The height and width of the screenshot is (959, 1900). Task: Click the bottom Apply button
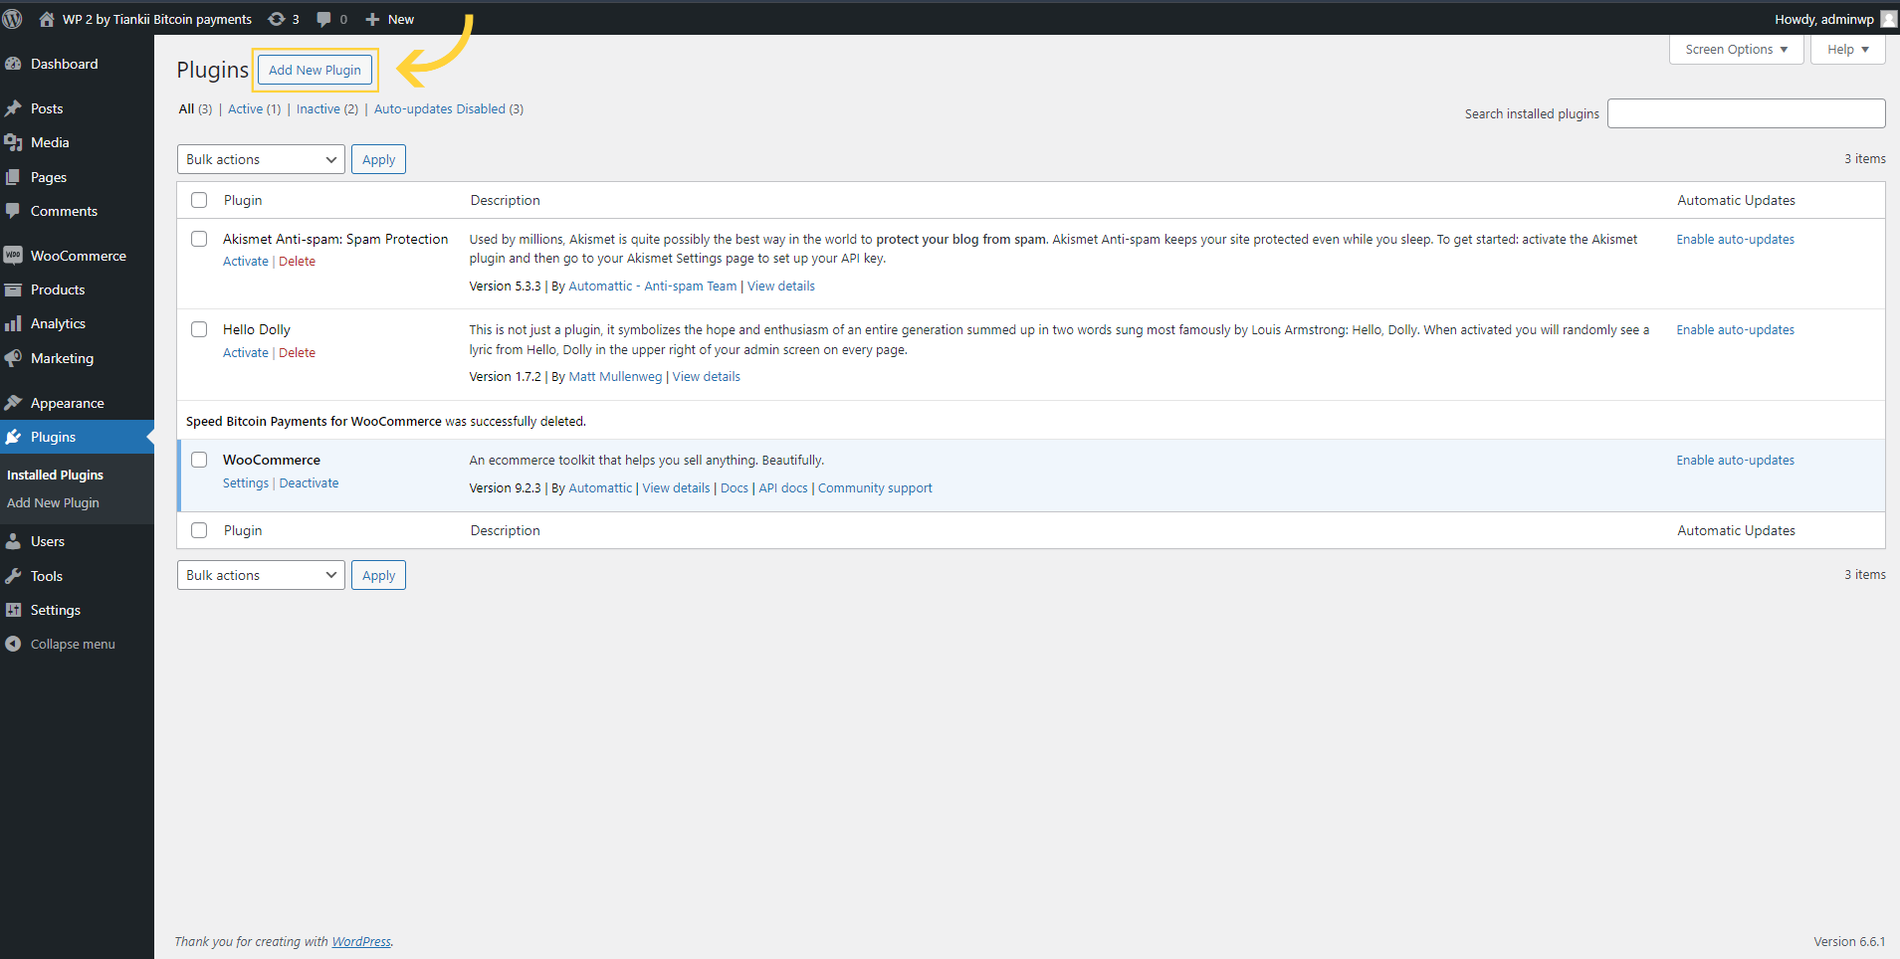click(378, 575)
